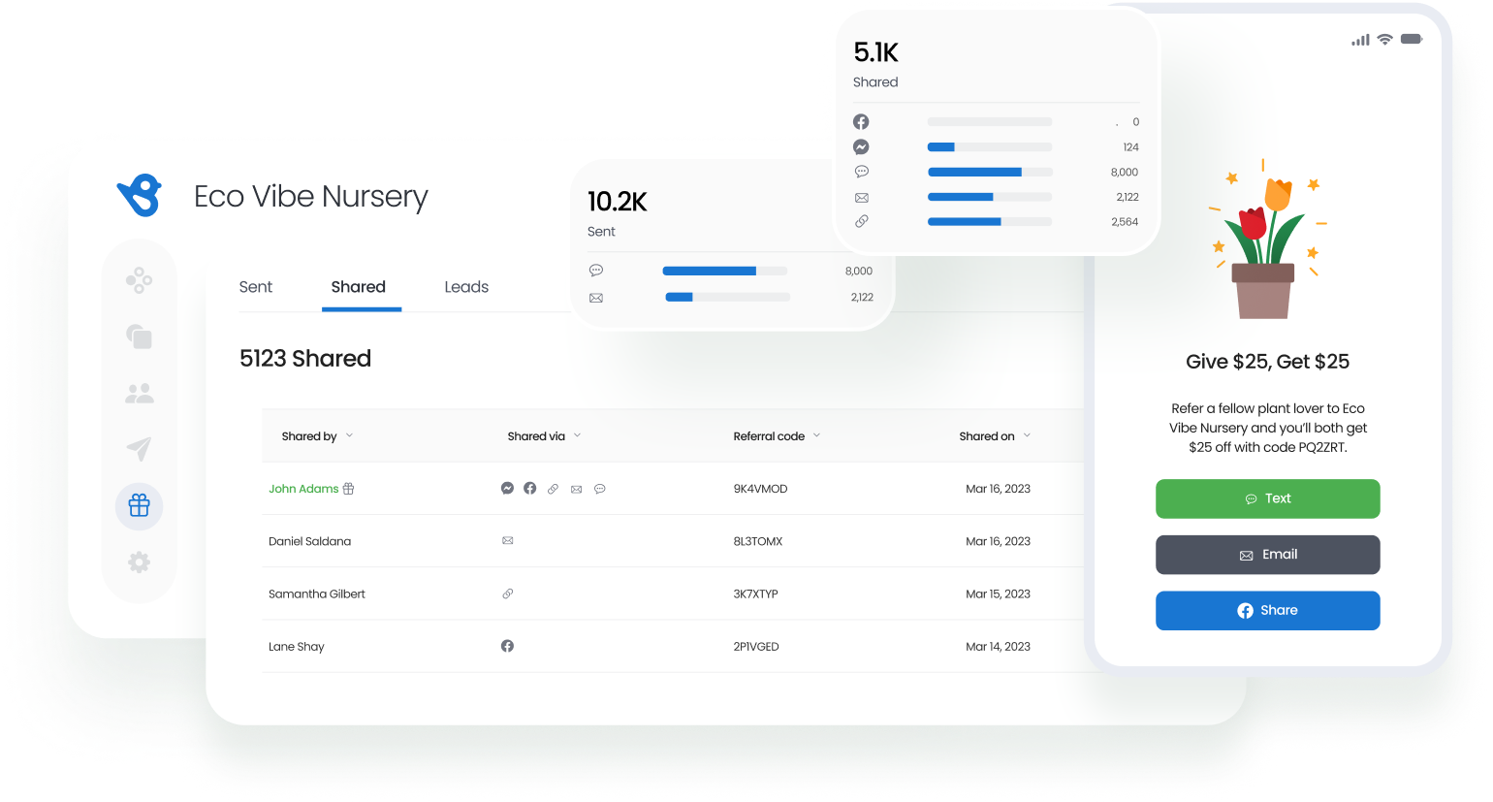Click link icon in Samantha Gilbert row
The image size is (1493, 802).
507,593
